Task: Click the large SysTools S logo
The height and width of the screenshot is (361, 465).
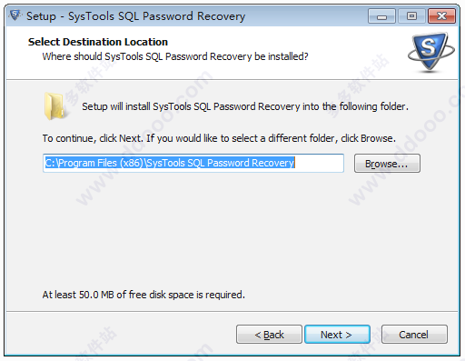Action: [430, 52]
